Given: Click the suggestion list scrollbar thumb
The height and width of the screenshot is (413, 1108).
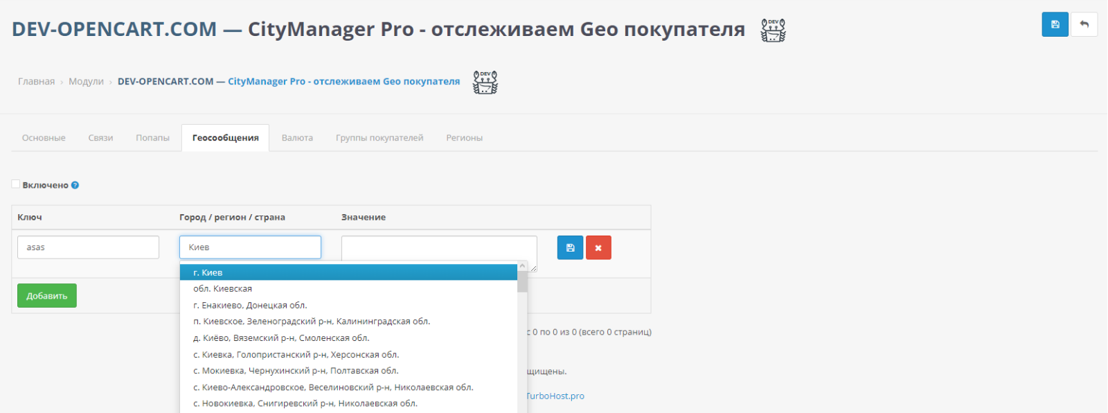Looking at the screenshot, I should pos(522,281).
